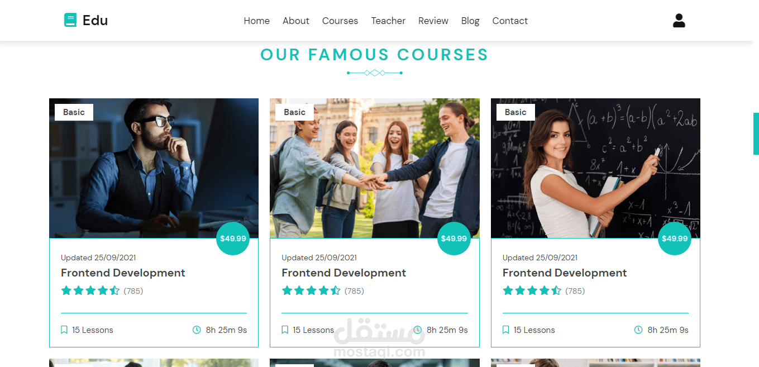Click the chalkboard student course thumbnail

point(595,168)
